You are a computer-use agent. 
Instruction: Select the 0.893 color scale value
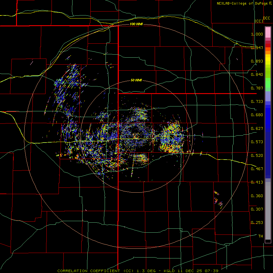[x=257, y=61]
